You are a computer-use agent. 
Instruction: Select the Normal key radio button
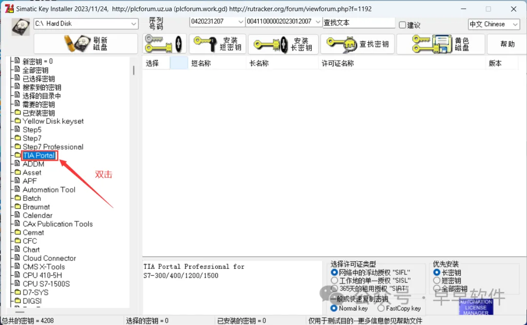click(334, 308)
